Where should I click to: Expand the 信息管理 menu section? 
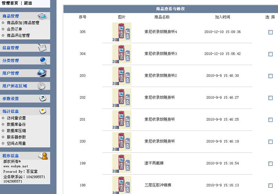tap(11, 48)
